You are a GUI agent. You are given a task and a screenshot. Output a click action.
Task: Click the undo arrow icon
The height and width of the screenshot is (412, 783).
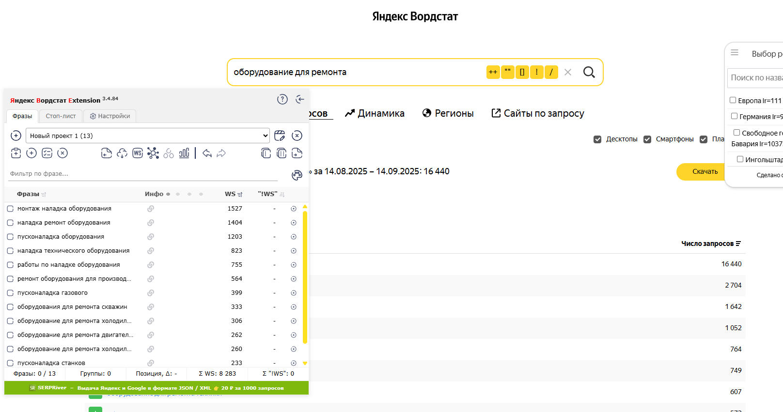click(207, 153)
